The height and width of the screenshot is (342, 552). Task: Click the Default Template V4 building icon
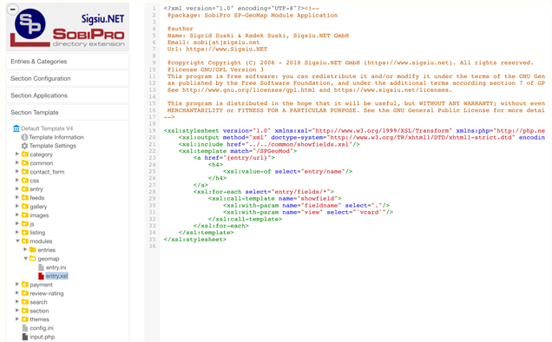[x=16, y=128]
